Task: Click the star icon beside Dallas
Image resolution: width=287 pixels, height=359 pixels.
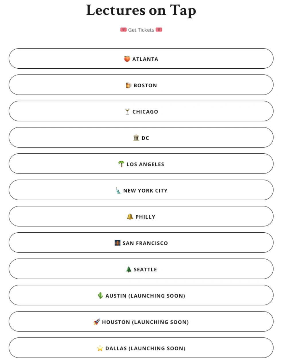Action: [100, 348]
